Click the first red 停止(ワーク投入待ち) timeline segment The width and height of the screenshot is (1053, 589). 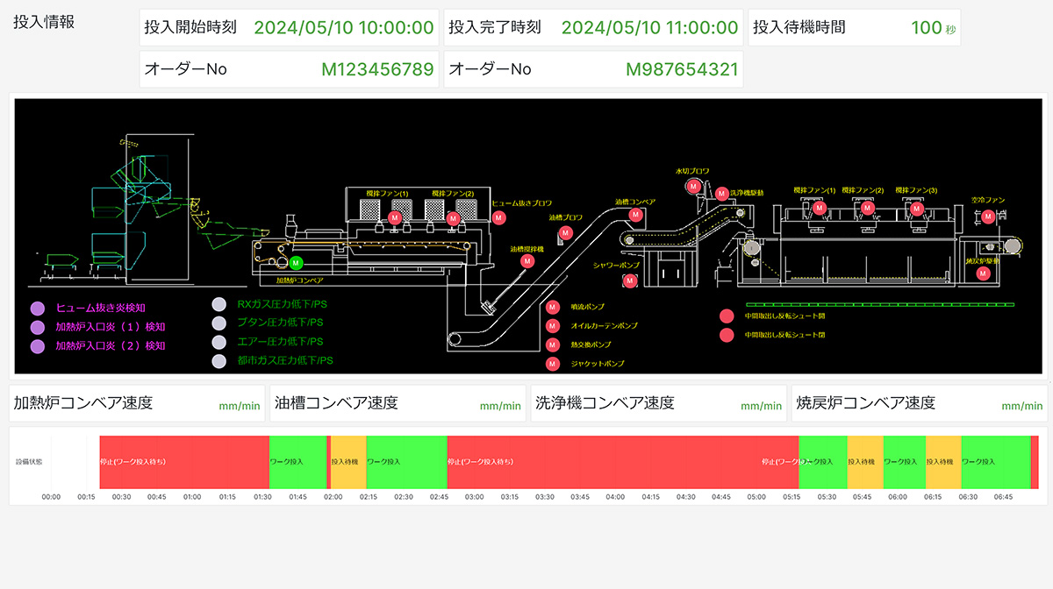(x=184, y=461)
